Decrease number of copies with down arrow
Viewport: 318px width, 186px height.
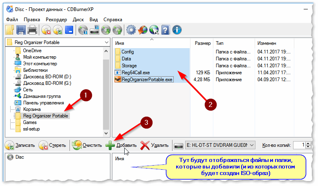click(x=308, y=147)
